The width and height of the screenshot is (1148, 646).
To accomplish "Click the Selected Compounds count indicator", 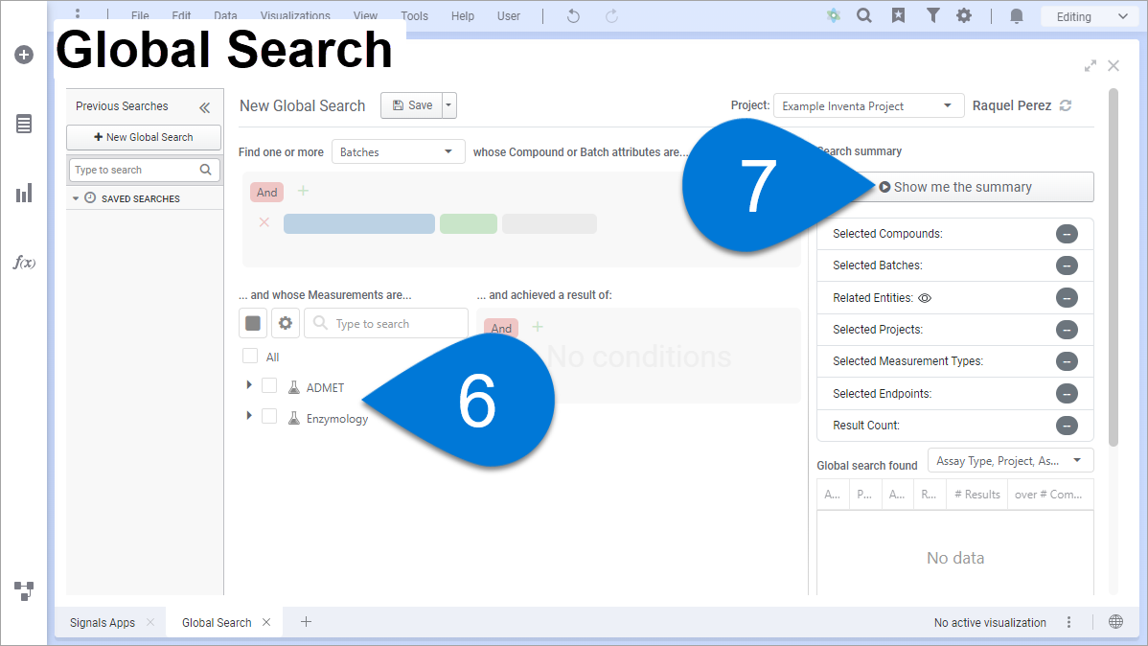I will pos(1067,234).
